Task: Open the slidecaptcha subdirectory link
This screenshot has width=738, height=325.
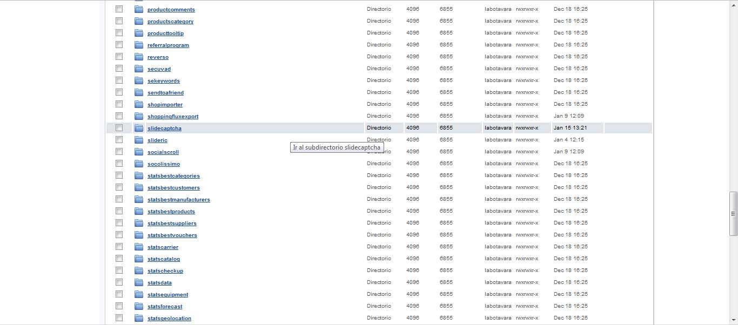Action: [x=164, y=128]
